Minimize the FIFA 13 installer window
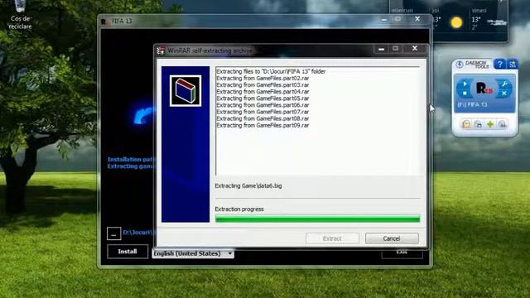This screenshot has height=298, width=530. (383, 20)
